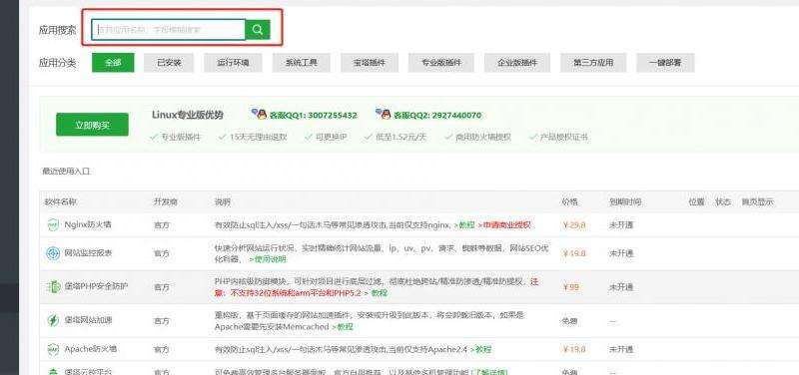This screenshot has height=375, width=799.
Task: Open the 堡塔网站加速 software name
Action: point(88,320)
